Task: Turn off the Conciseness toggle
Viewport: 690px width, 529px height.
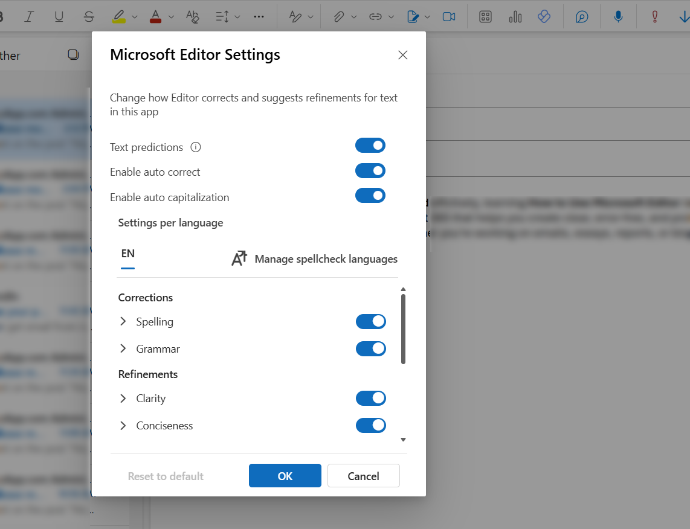Action: 371,426
